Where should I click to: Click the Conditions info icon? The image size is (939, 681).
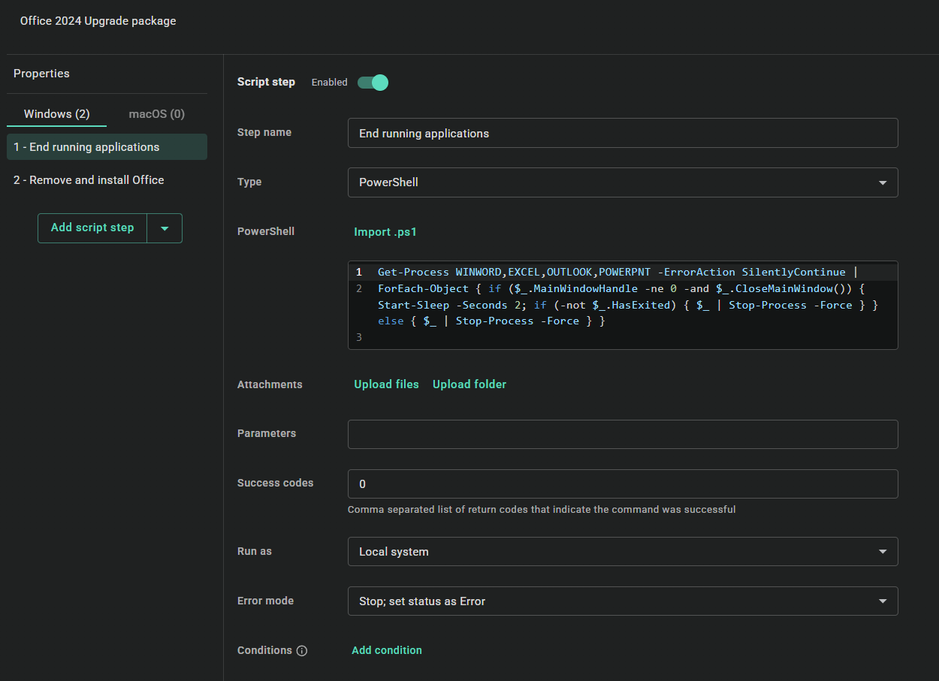(301, 650)
